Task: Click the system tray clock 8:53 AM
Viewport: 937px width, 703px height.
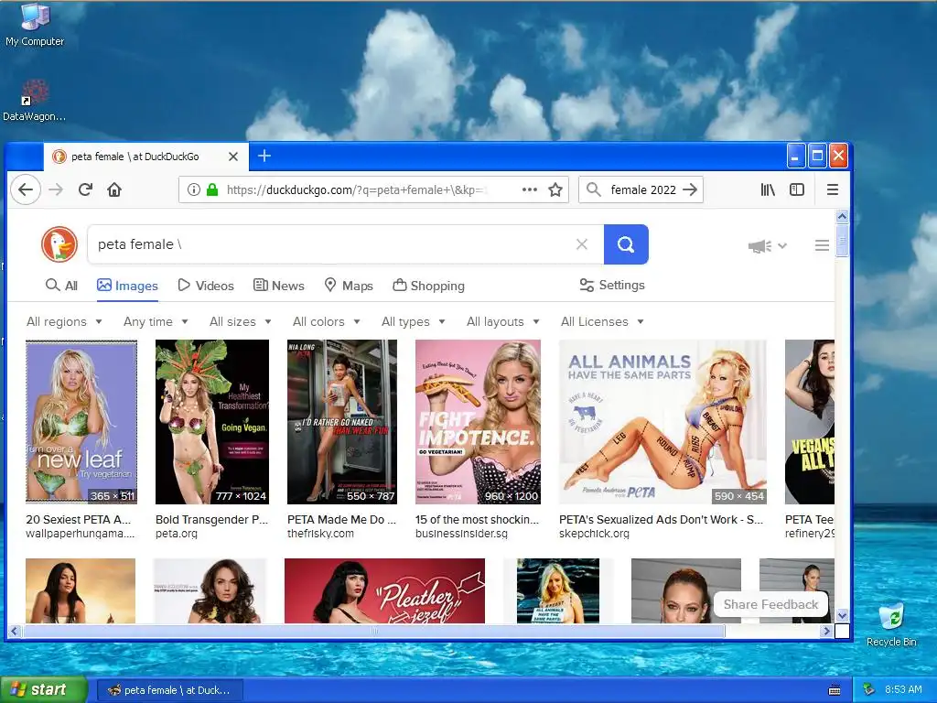Action: tap(903, 689)
